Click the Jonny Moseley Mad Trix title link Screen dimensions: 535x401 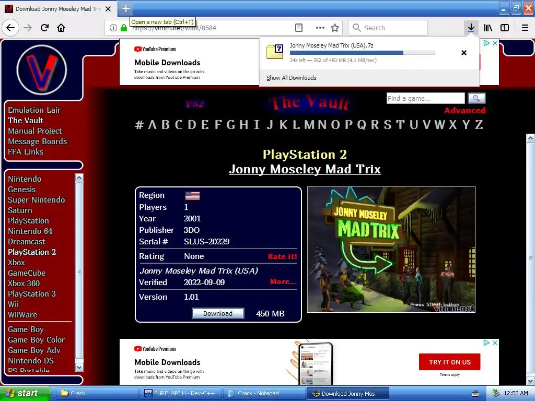pyautogui.click(x=305, y=169)
